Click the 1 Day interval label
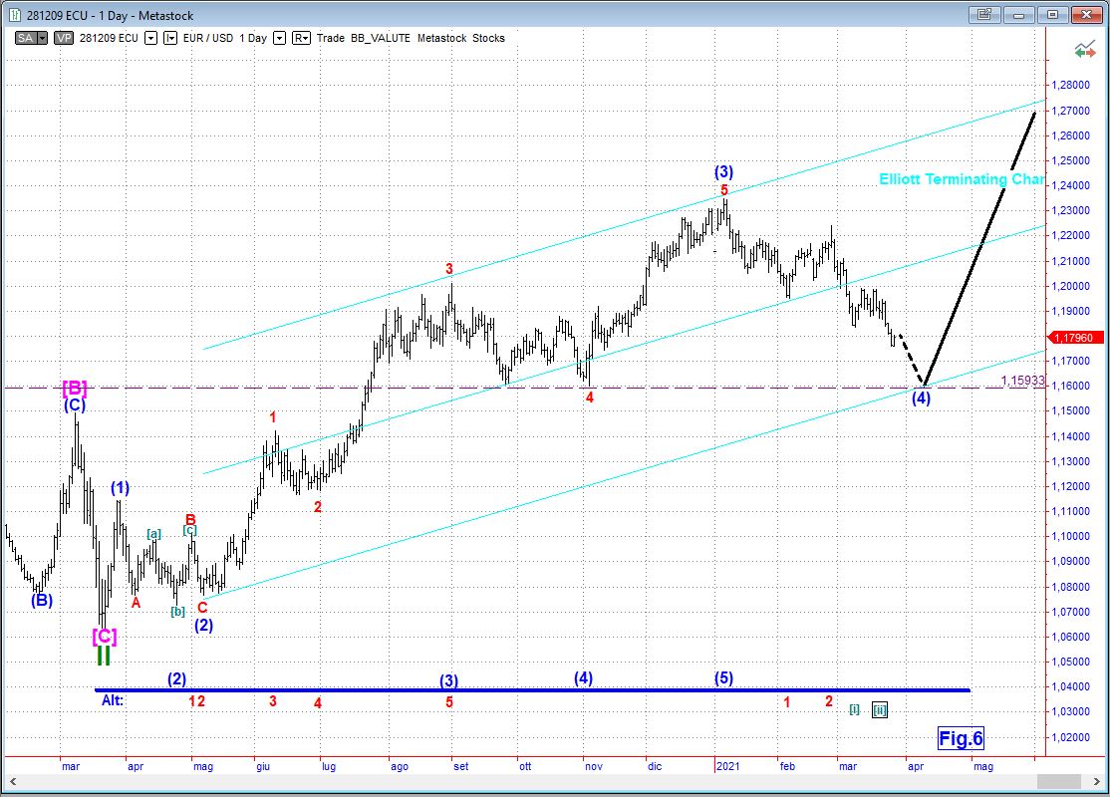The height and width of the screenshot is (797, 1110). tap(253, 38)
